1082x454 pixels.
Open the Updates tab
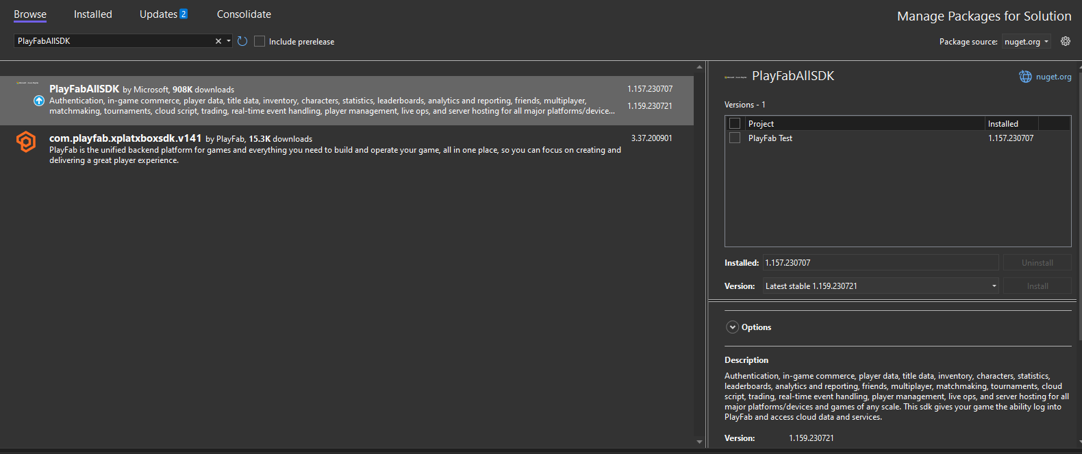coord(158,14)
